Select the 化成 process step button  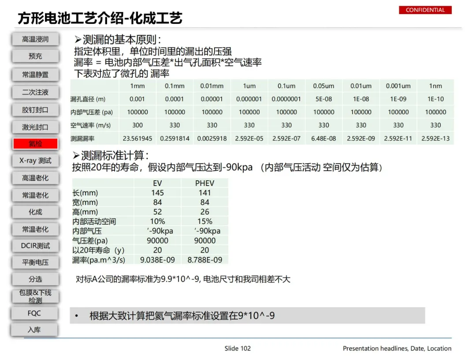pyautogui.click(x=35, y=212)
